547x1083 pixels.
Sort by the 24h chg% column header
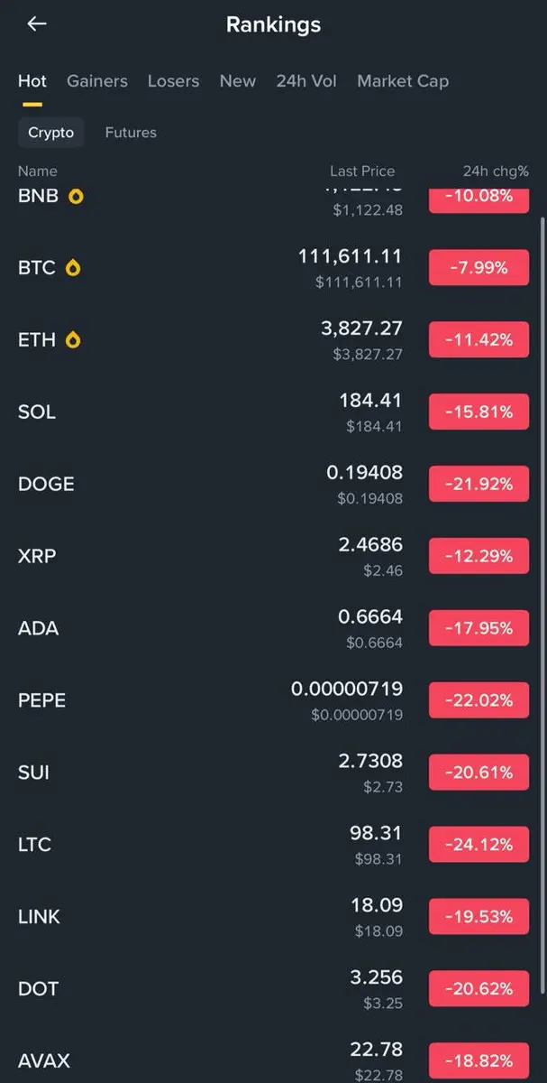(x=496, y=171)
